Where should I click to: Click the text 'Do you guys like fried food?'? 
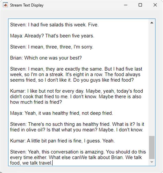(104, 80)
